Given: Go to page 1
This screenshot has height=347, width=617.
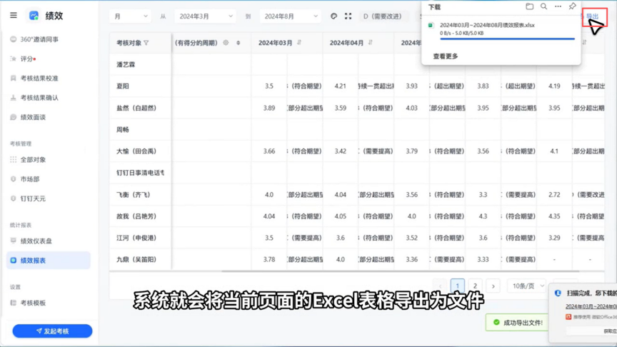Looking at the screenshot, I should click(x=457, y=286).
